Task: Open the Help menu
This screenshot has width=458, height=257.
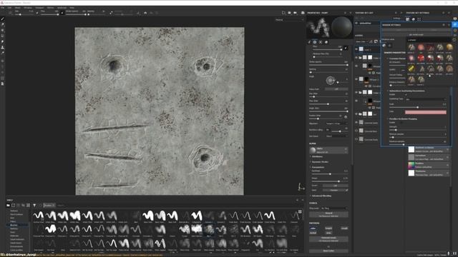Action: coord(72,8)
